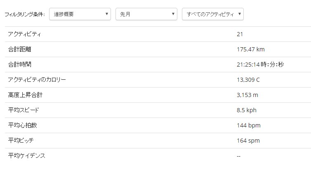Click the arrow on the すべてのアクティビティ dropdown
This screenshot has height=171, width=311.
click(240, 14)
